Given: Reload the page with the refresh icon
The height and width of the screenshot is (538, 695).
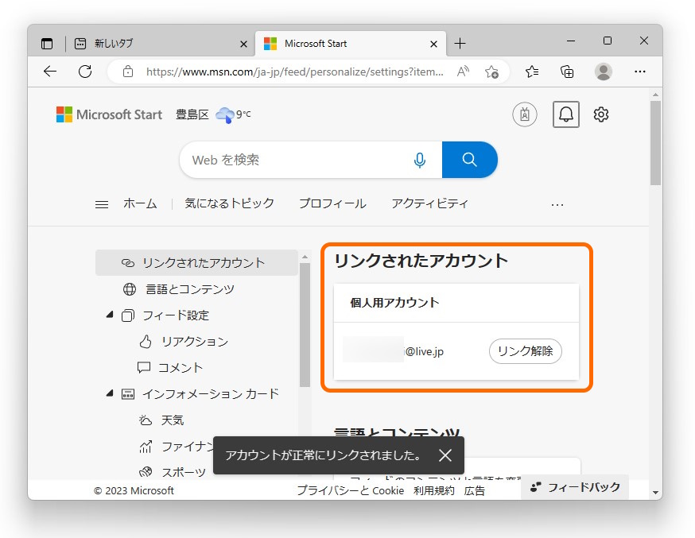Looking at the screenshot, I should pos(85,72).
